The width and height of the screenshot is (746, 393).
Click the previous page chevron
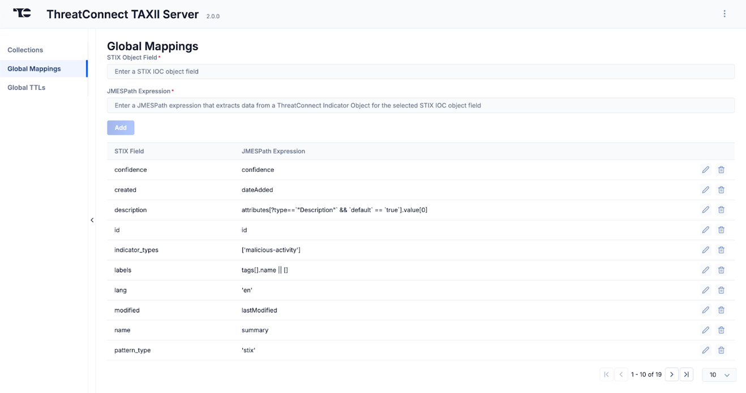(621, 374)
